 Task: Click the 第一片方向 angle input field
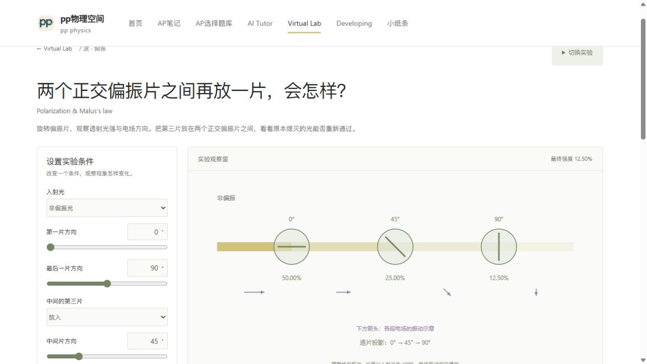coord(147,232)
